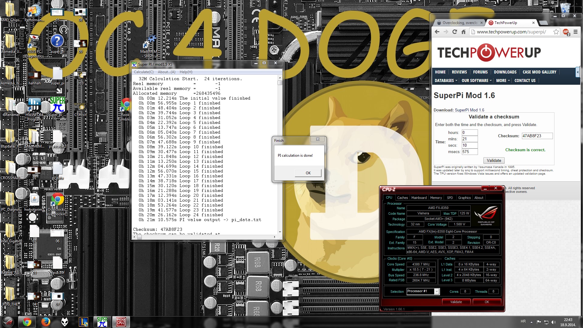
Task: Switch to the SPD tab in CPU-Z
Action: (450, 198)
